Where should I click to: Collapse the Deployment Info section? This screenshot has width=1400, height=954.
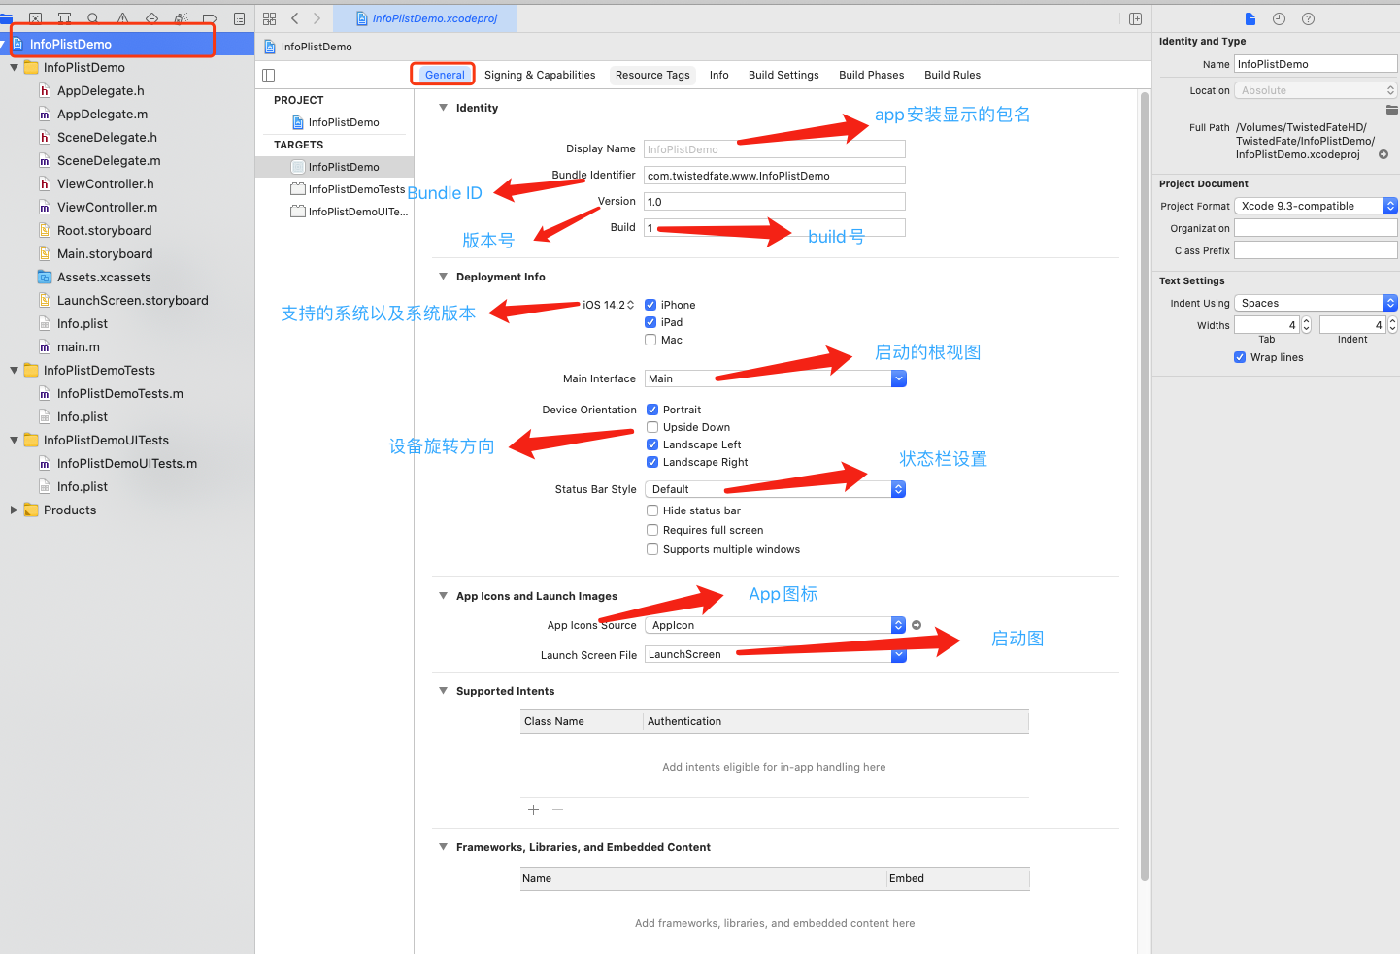click(x=443, y=276)
